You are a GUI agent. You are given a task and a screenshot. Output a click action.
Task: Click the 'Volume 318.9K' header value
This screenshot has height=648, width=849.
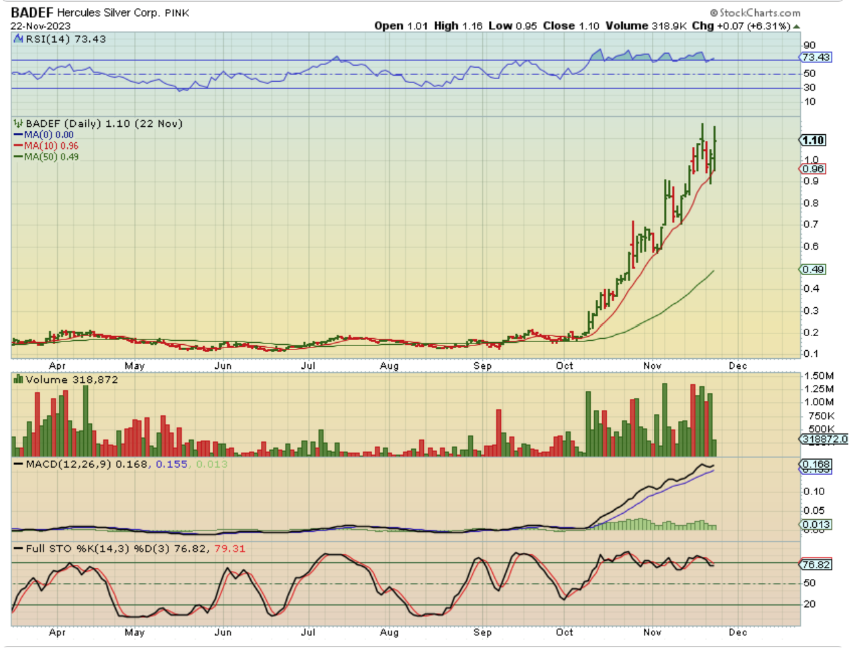(x=646, y=26)
